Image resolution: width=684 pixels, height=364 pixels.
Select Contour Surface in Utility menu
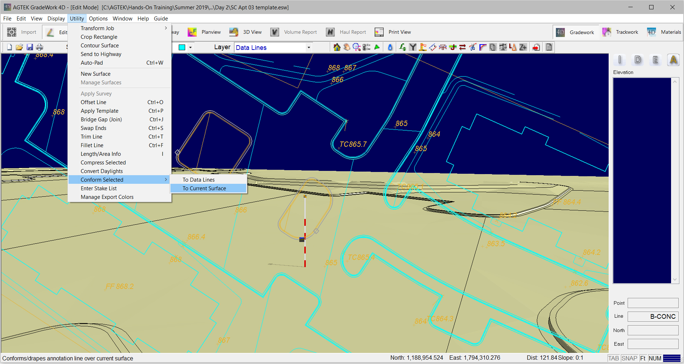pos(100,46)
